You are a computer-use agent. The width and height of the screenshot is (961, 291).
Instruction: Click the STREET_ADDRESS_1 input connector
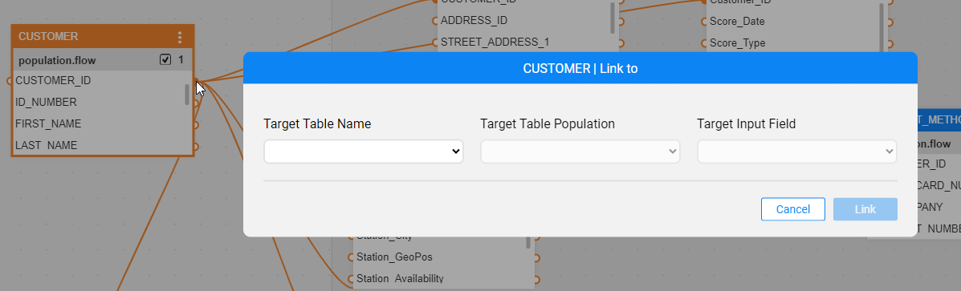434,42
